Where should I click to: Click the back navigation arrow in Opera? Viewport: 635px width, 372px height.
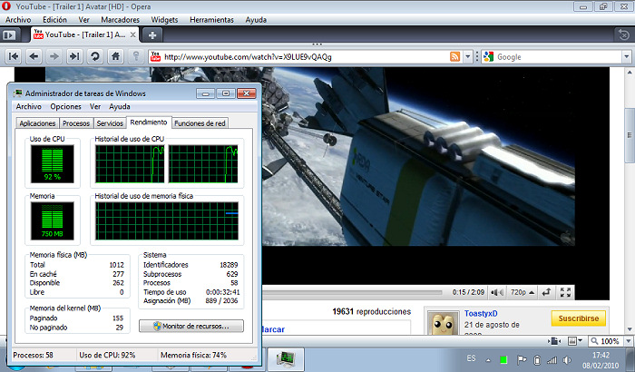[34, 56]
